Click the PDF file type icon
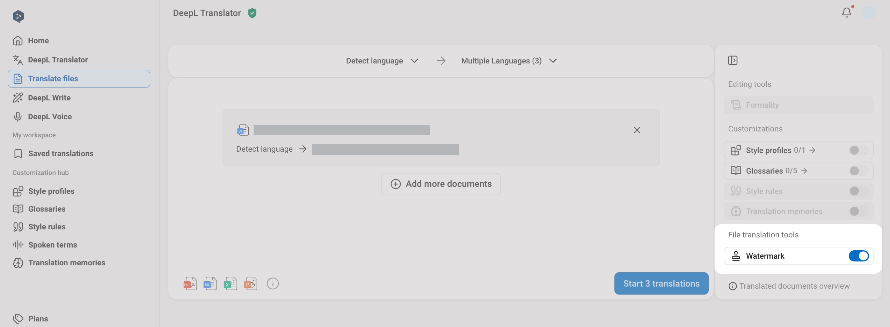 pyautogui.click(x=190, y=283)
